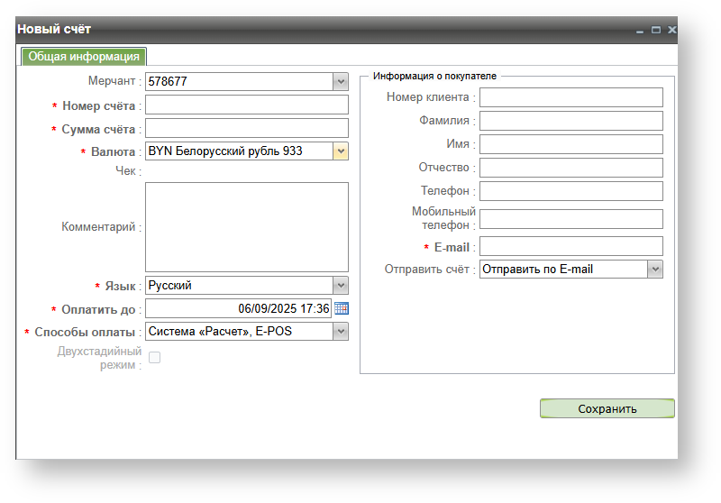The height and width of the screenshot is (503, 721).
Task: Click the Мобильный телефон field
Action: point(570,219)
